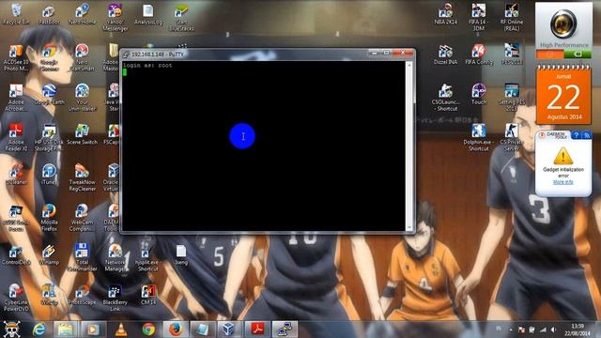The height and width of the screenshot is (338, 601).
Task: Select the RF Online (REAL) desktop shortcut
Action: 511,18
